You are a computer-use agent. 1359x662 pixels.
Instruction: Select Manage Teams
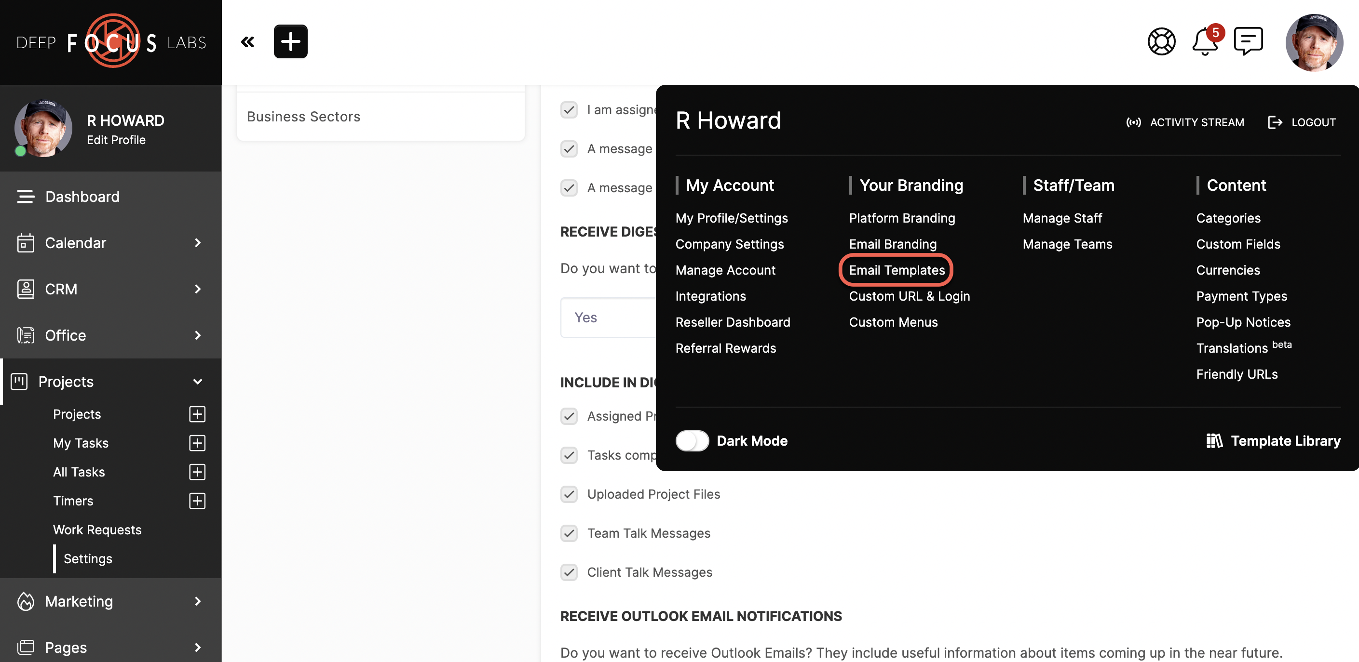point(1067,244)
